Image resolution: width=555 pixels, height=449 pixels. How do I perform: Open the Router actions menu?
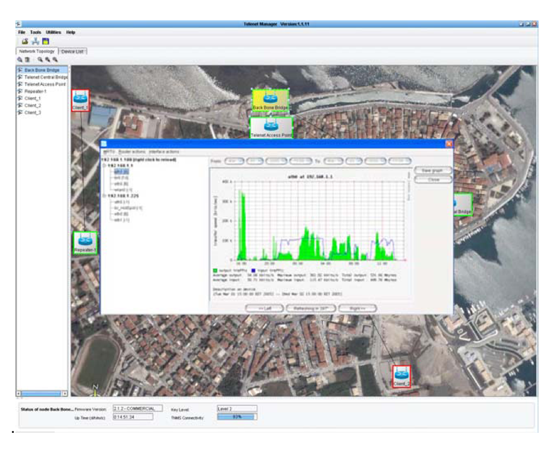point(131,152)
